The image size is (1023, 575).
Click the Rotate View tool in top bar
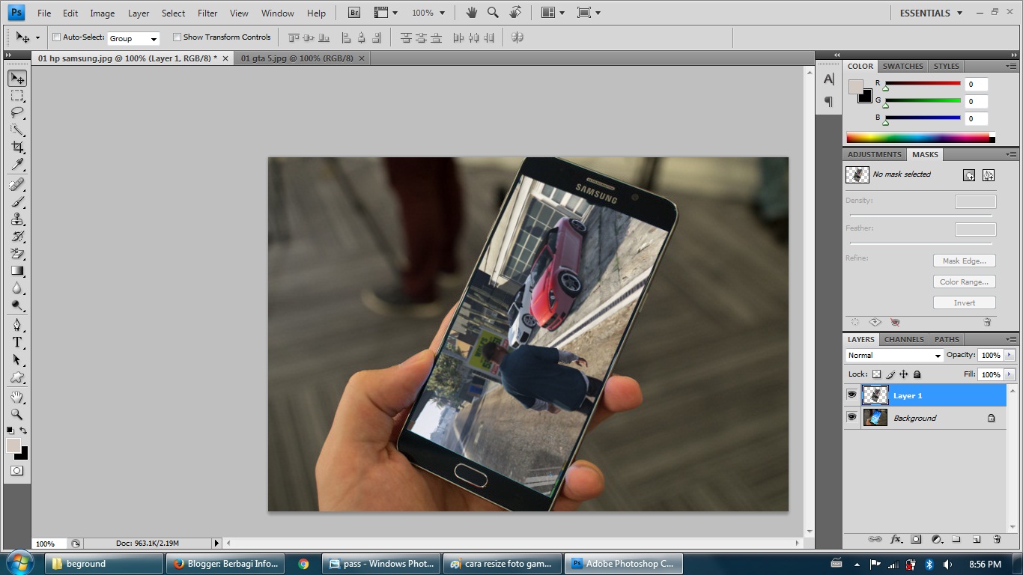pyautogui.click(x=515, y=13)
